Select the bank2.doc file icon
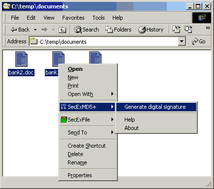 [21, 59]
